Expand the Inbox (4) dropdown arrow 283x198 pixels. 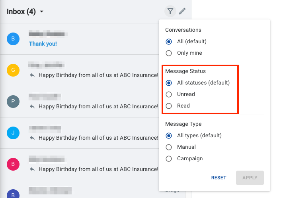(42, 12)
